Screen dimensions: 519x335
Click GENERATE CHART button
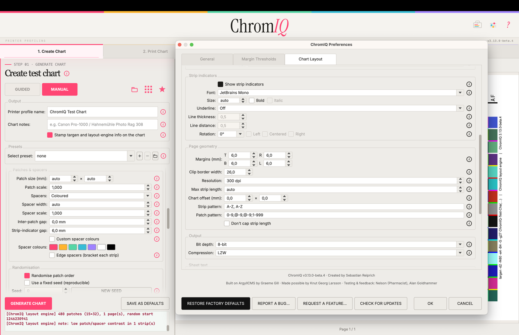pyautogui.click(x=28, y=303)
